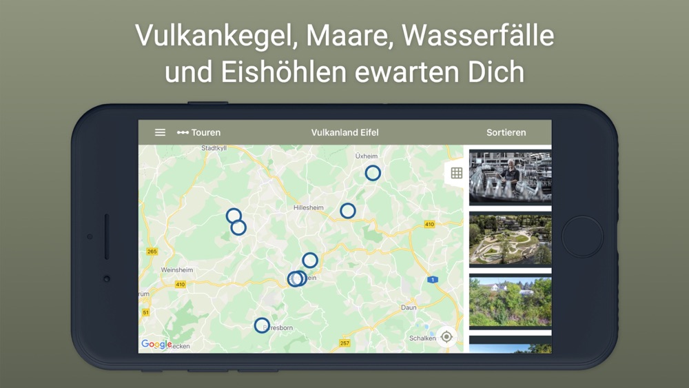
Task: Select map marker right of Hillesheim
Action: (x=347, y=211)
